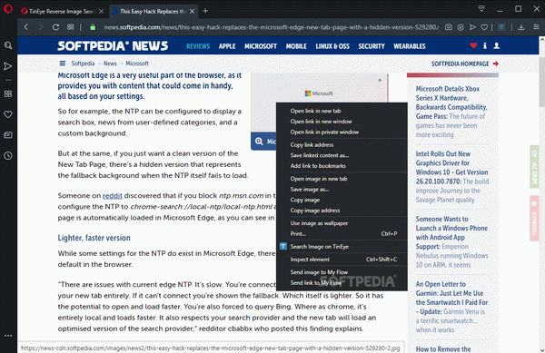Open Easy Setup sliders icon

(536, 27)
